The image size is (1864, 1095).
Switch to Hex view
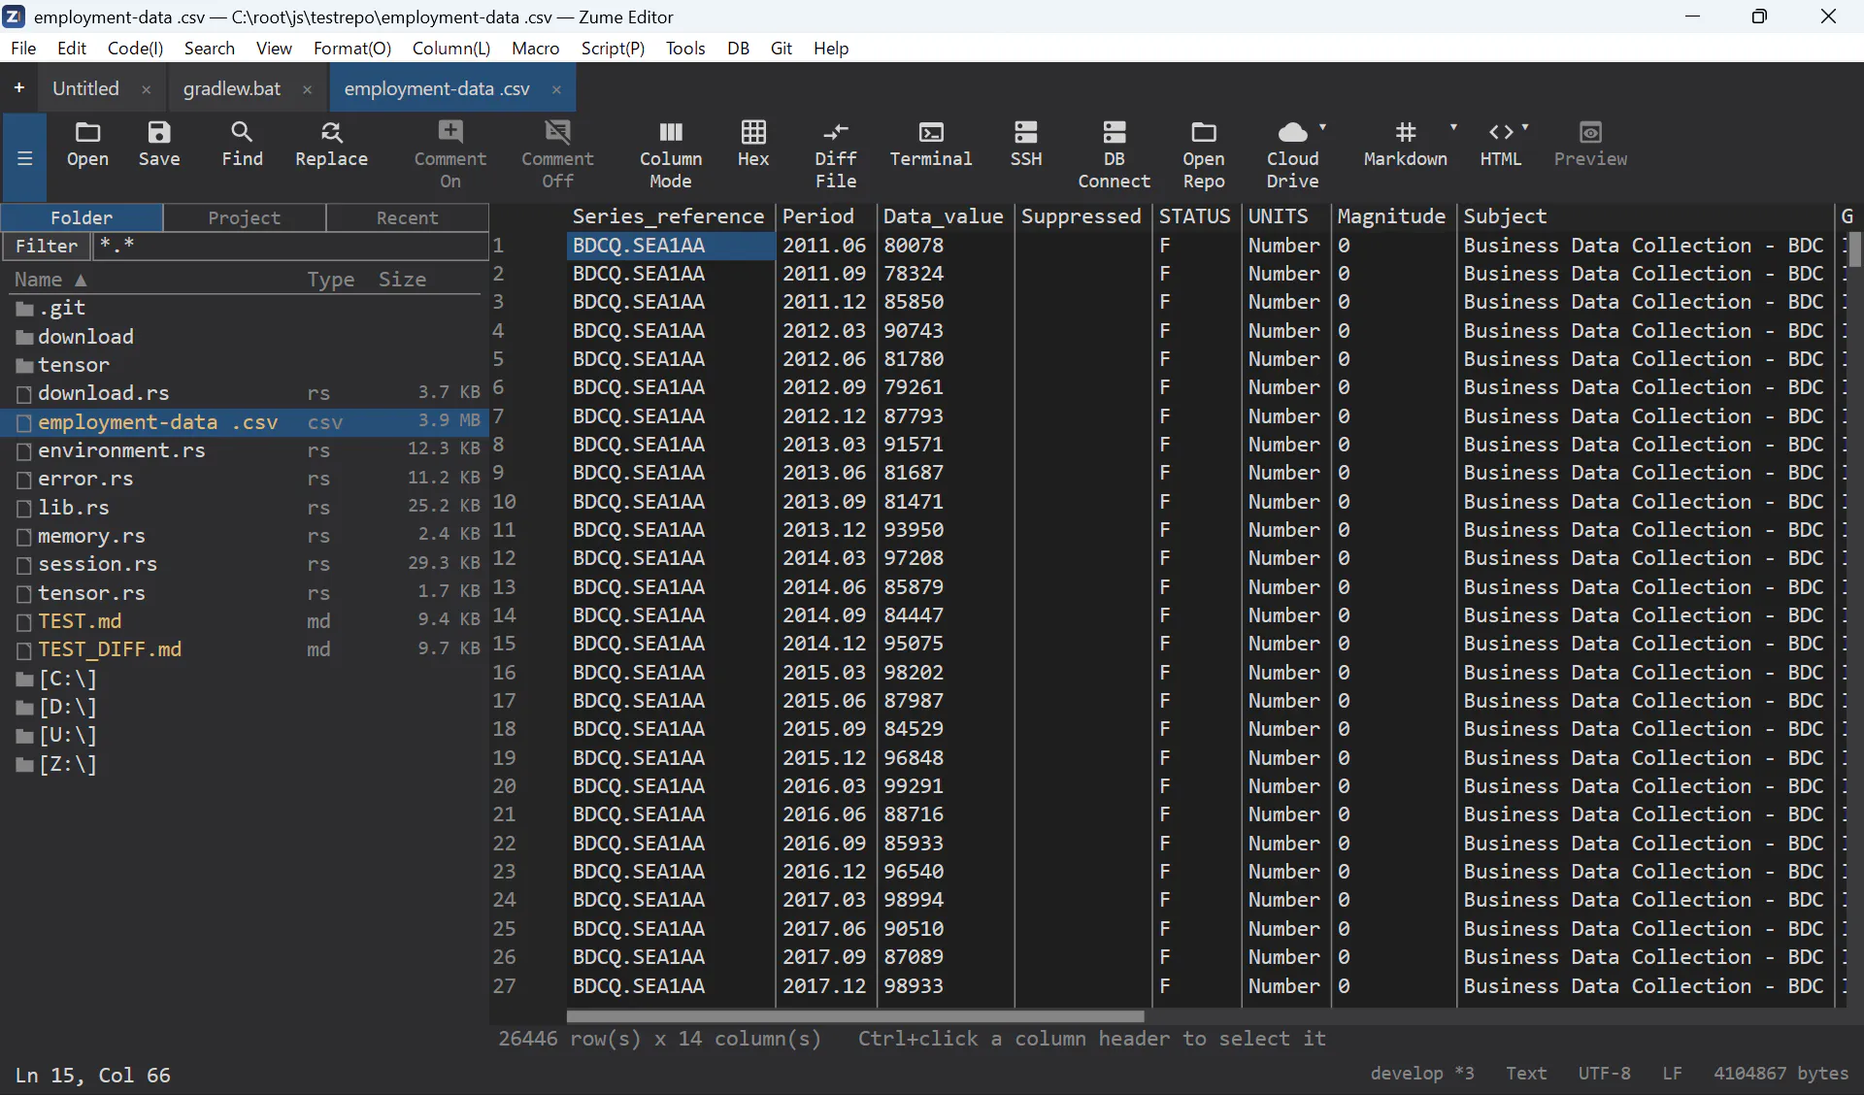click(753, 144)
